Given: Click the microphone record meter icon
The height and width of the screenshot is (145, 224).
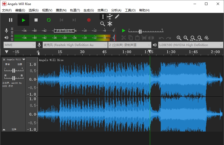Looking at the screenshot, I should (6, 31).
